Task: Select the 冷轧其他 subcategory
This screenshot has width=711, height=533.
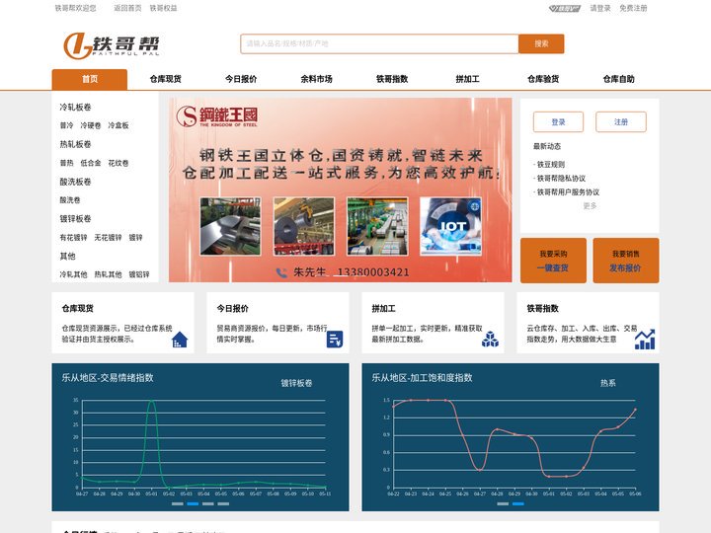Action: click(73, 274)
